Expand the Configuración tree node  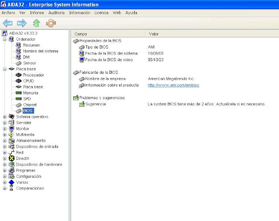[x=5, y=176]
